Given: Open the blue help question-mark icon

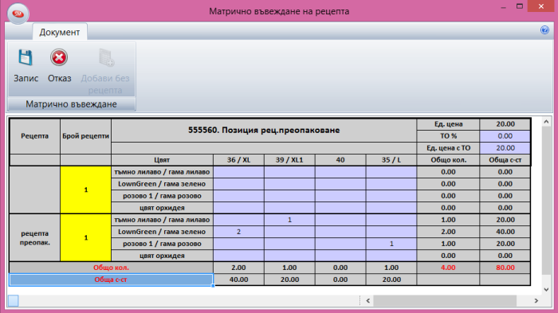Looking at the screenshot, I should 544,30.
